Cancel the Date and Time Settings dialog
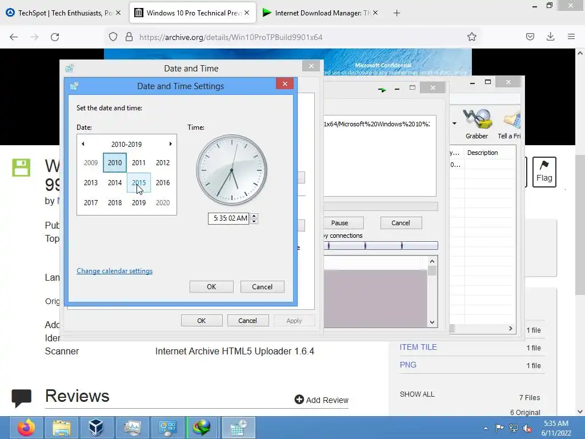This screenshot has width=585, height=439. pyautogui.click(x=262, y=287)
